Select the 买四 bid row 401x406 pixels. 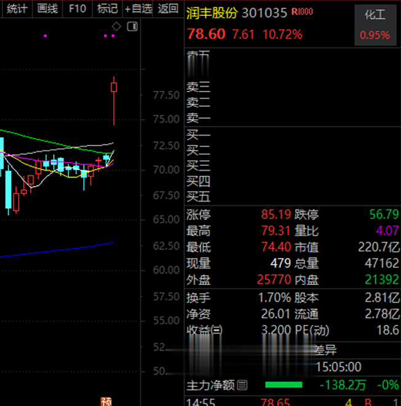(x=293, y=181)
